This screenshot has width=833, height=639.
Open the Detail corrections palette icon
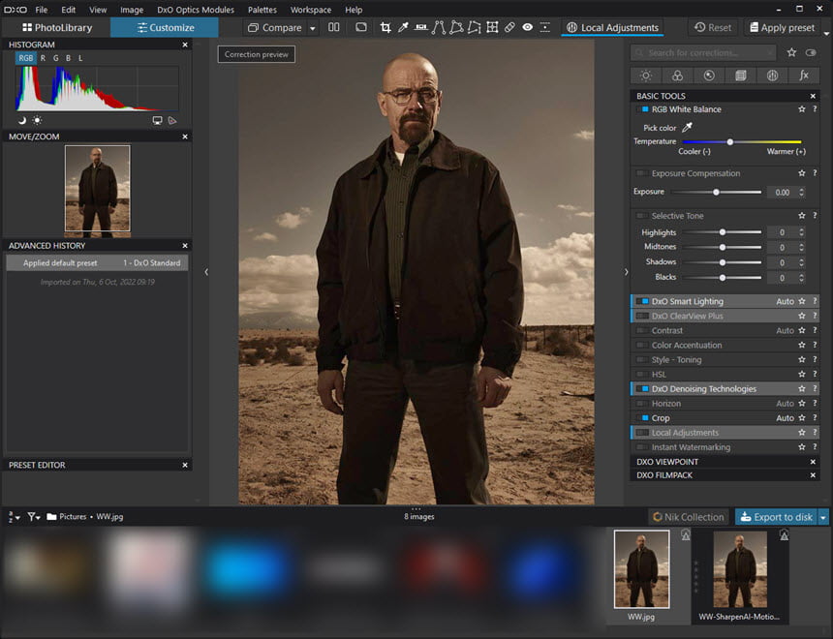click(709, 76)
